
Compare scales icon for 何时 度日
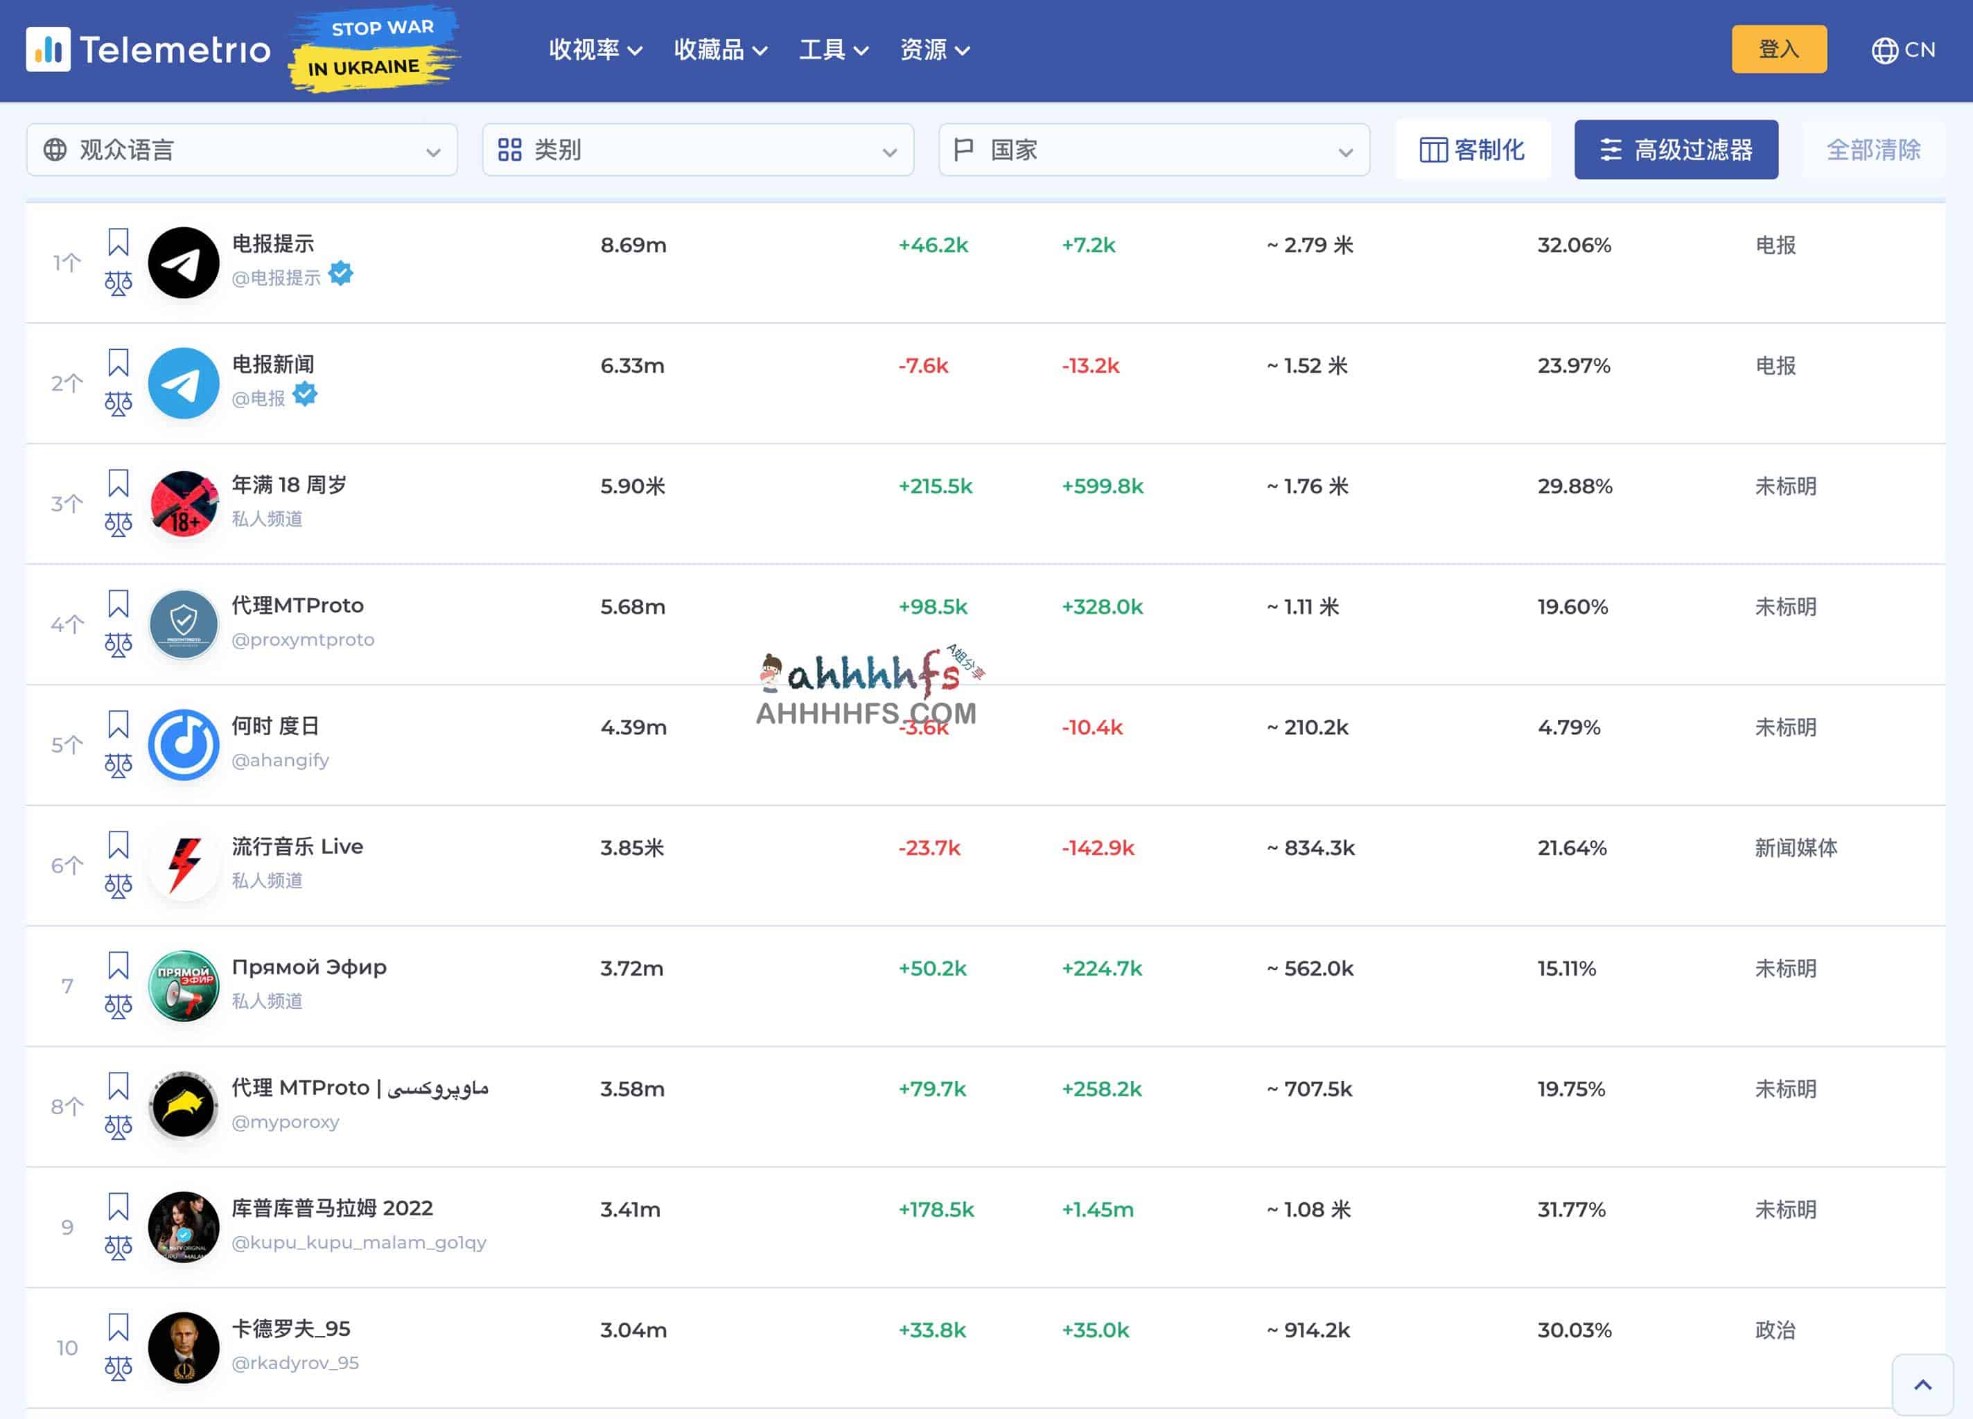(119, 765)
